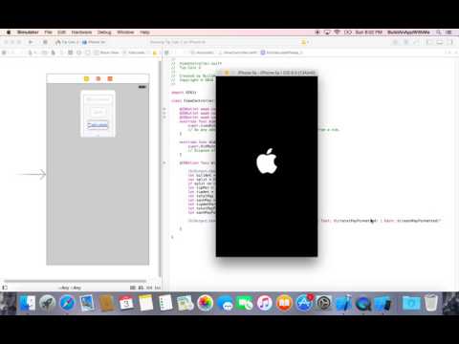459x344 pixels.
Task: Open Notes from the Dock
Action: tap(146, 303)
